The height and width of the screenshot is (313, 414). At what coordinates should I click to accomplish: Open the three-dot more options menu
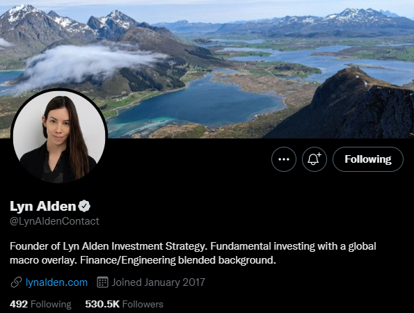click(284, 159)
